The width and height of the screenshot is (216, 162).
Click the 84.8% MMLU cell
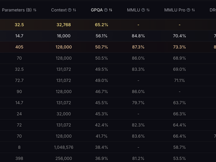(x=138, y=36)
